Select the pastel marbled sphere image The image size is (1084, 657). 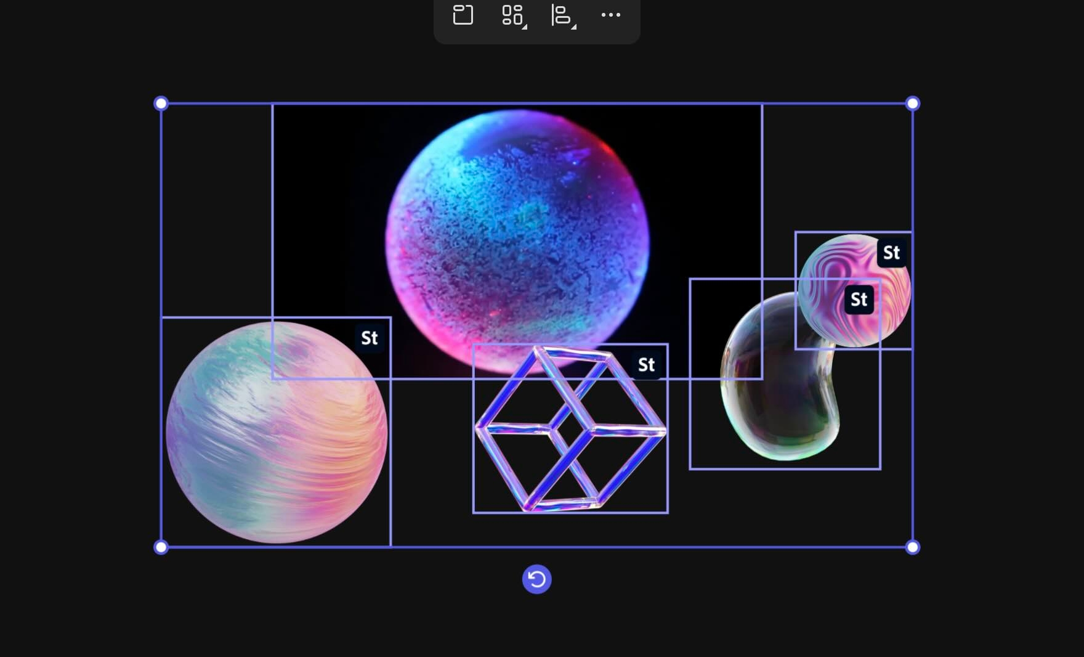point(276,444)
